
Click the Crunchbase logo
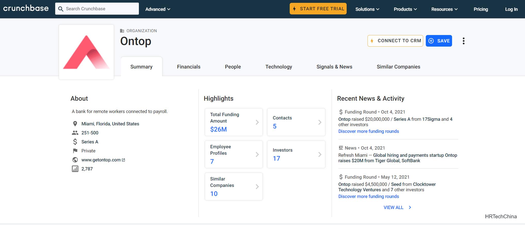point(26,8)
